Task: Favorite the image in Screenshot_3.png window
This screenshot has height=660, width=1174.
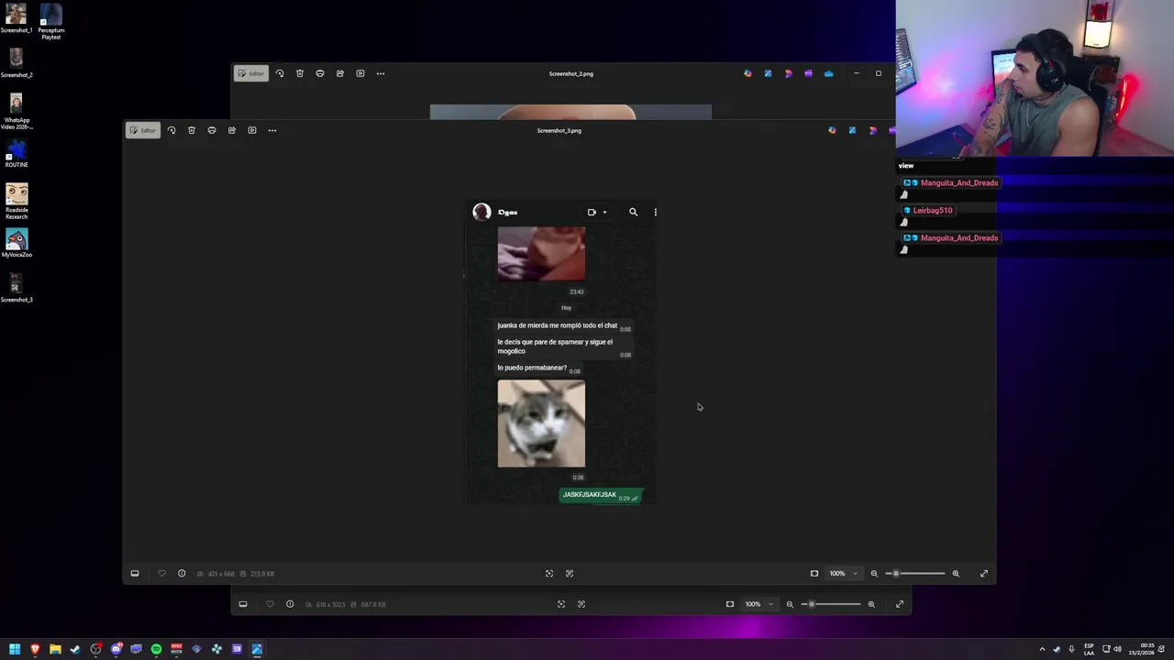Action: [x=161, y=574]
